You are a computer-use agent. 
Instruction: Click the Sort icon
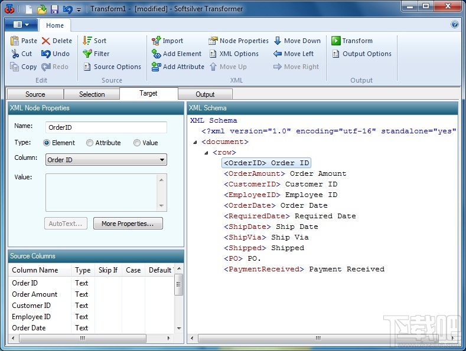click(x=87, y=41)
